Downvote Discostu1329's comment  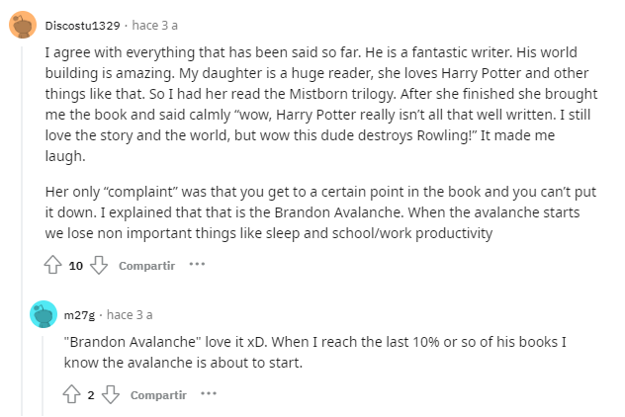(98, 266)
